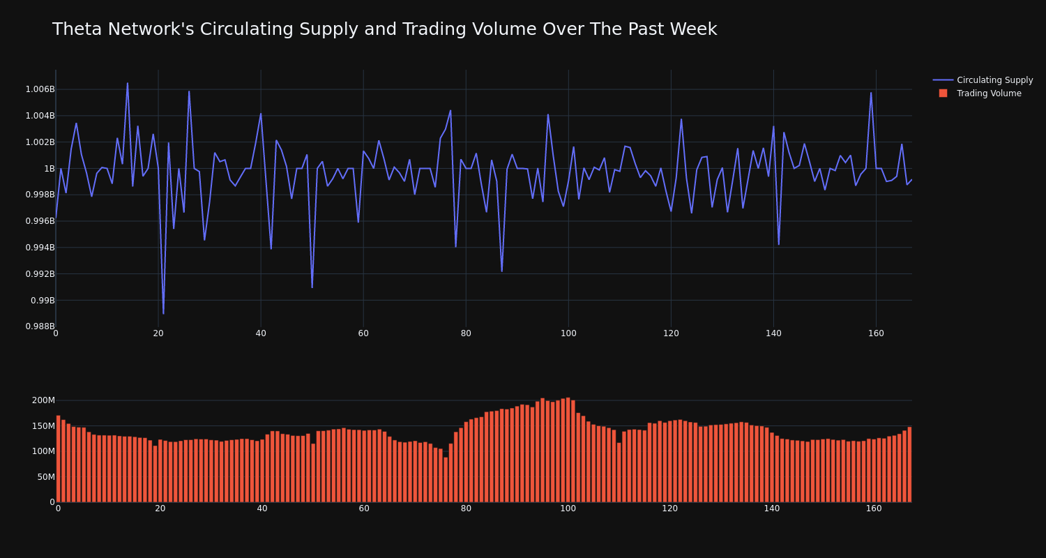Click the 80 tick on volume chart x-axis

point(466,508)
